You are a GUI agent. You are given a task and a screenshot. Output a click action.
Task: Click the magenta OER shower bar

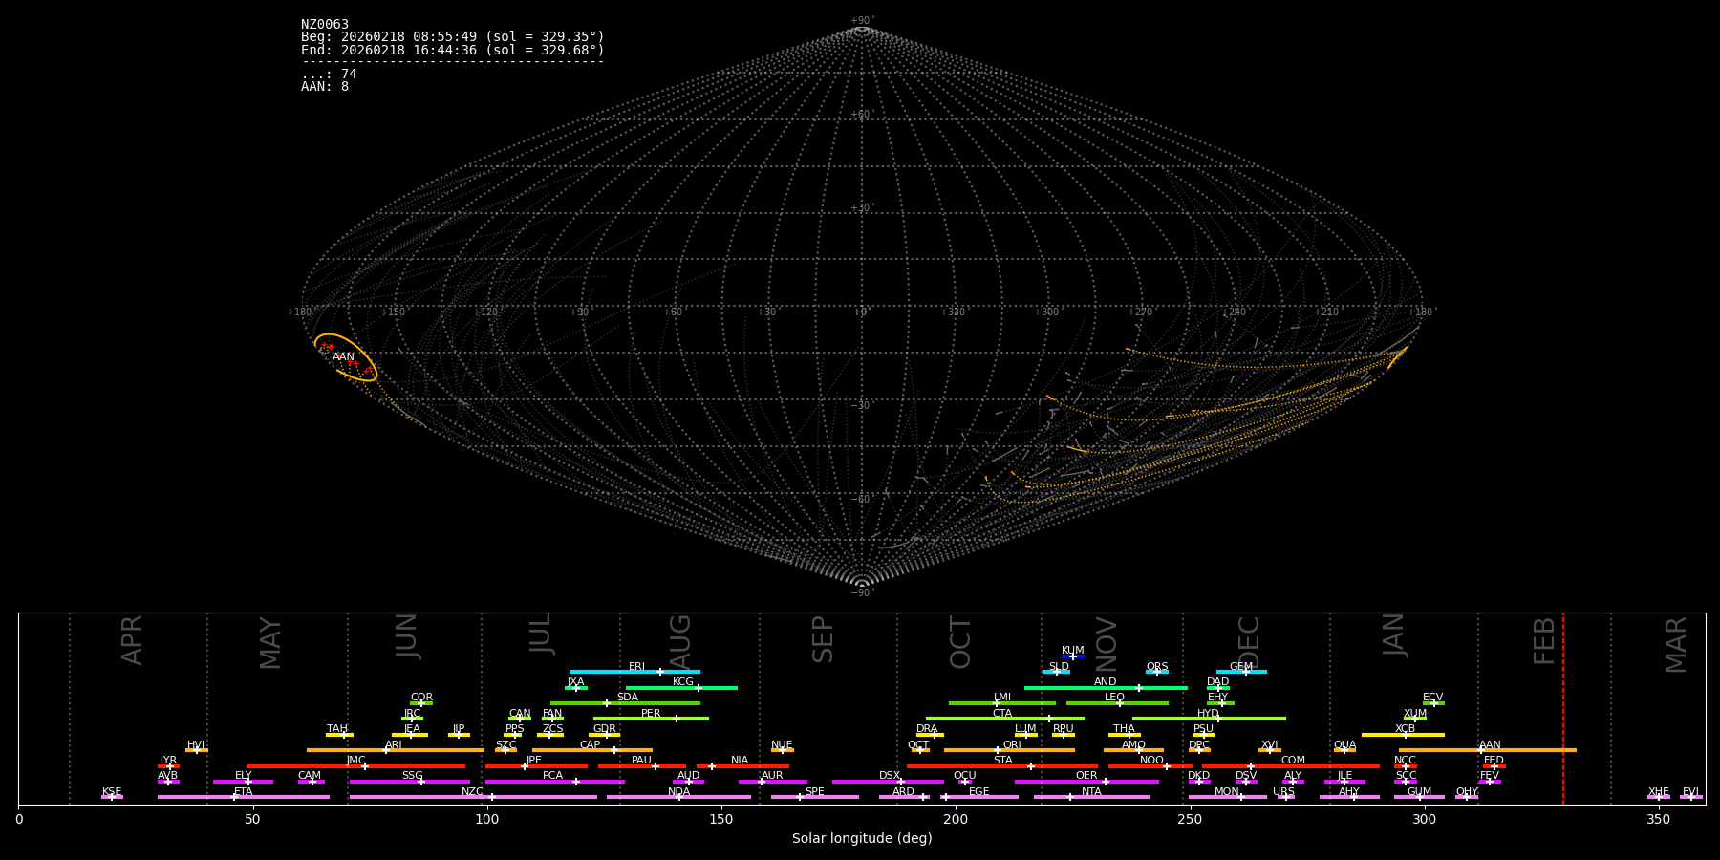[x=1086, y=782]
